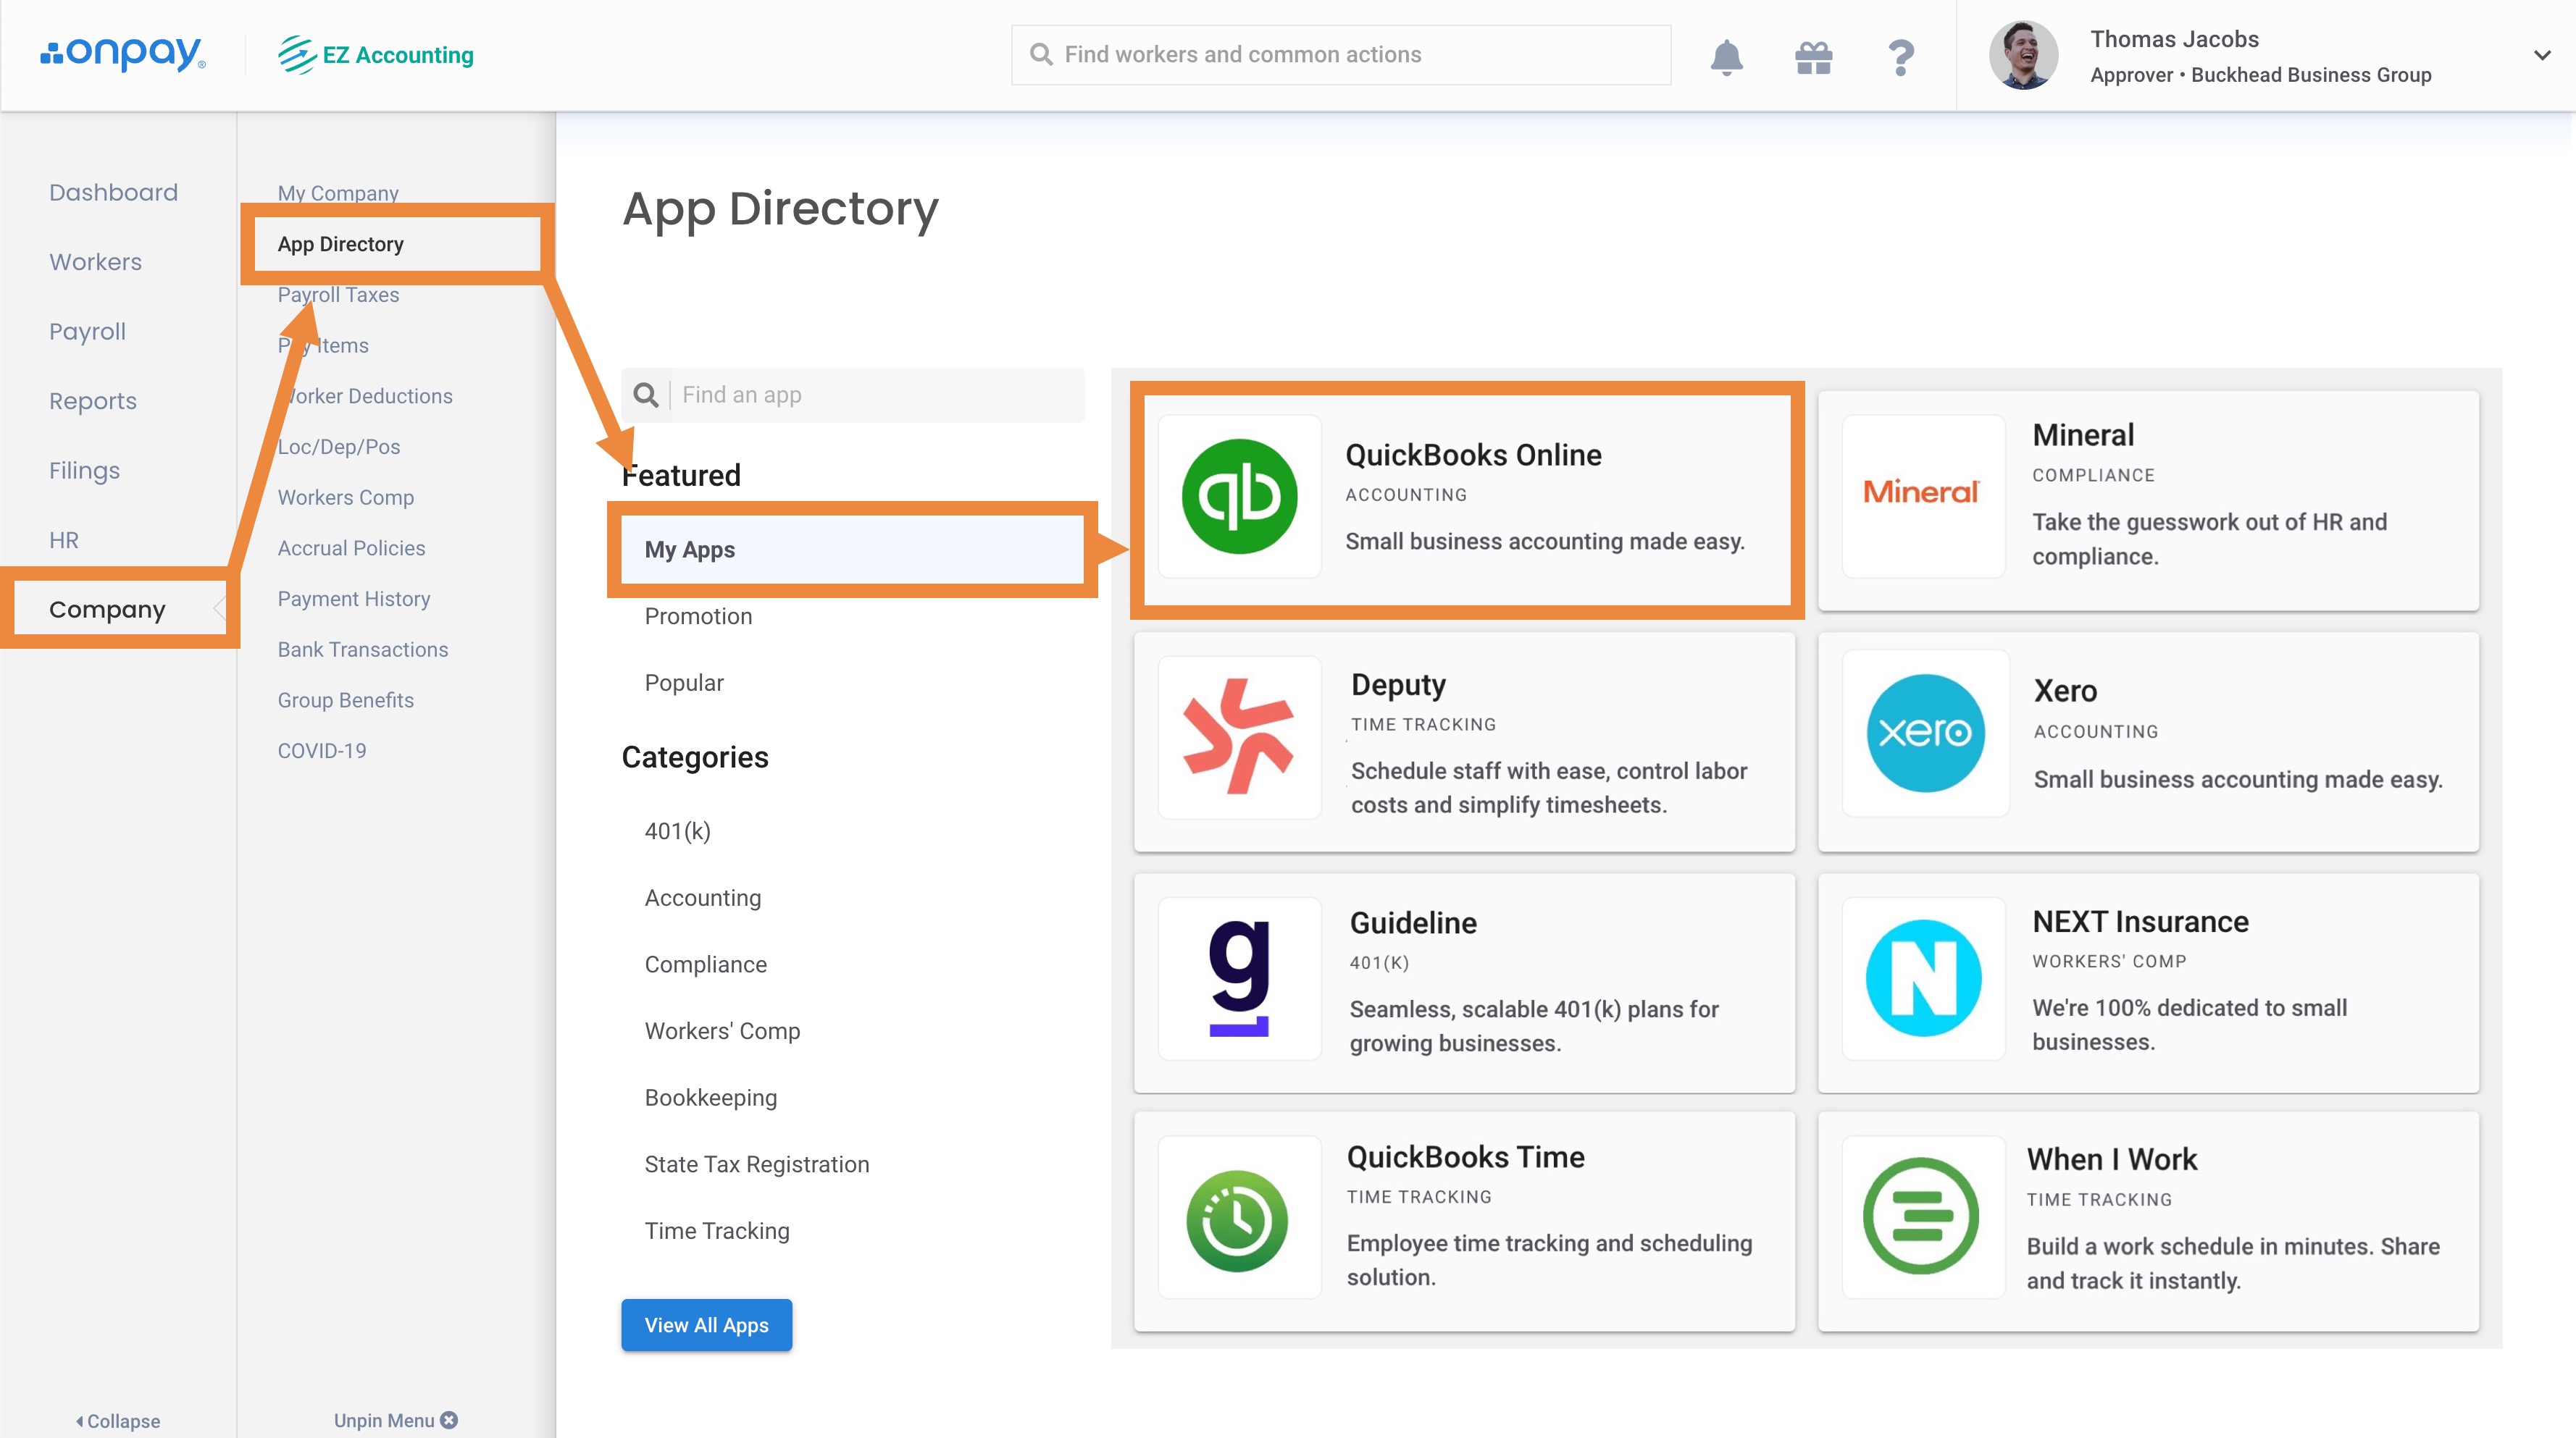
Task: Click the EZ Accounting logo
Action: (x=376, y=55)
